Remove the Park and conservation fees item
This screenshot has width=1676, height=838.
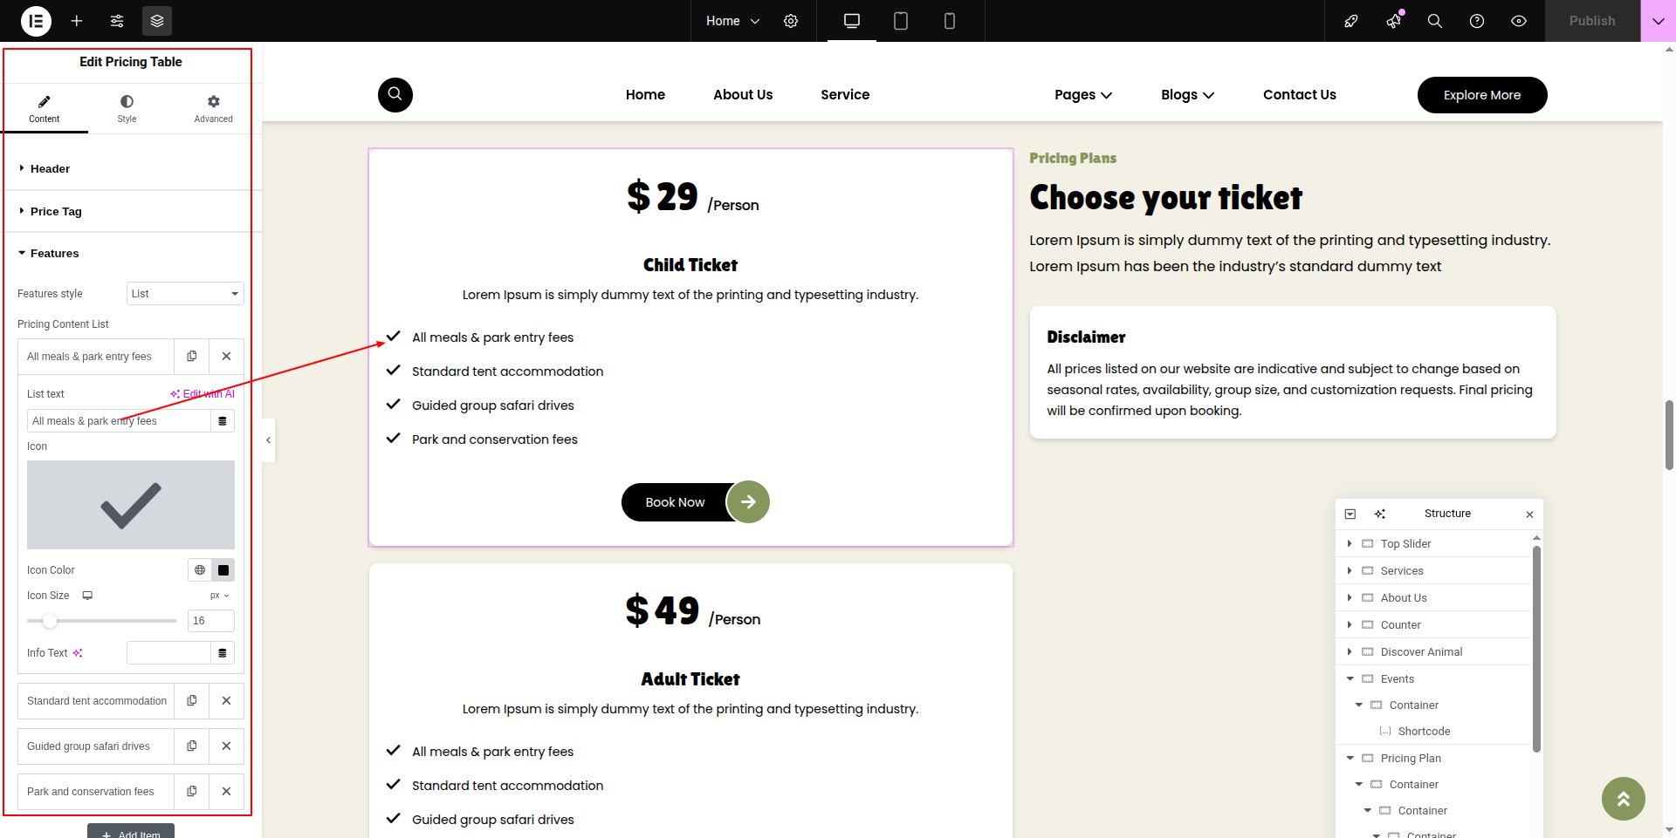point(226,791)
